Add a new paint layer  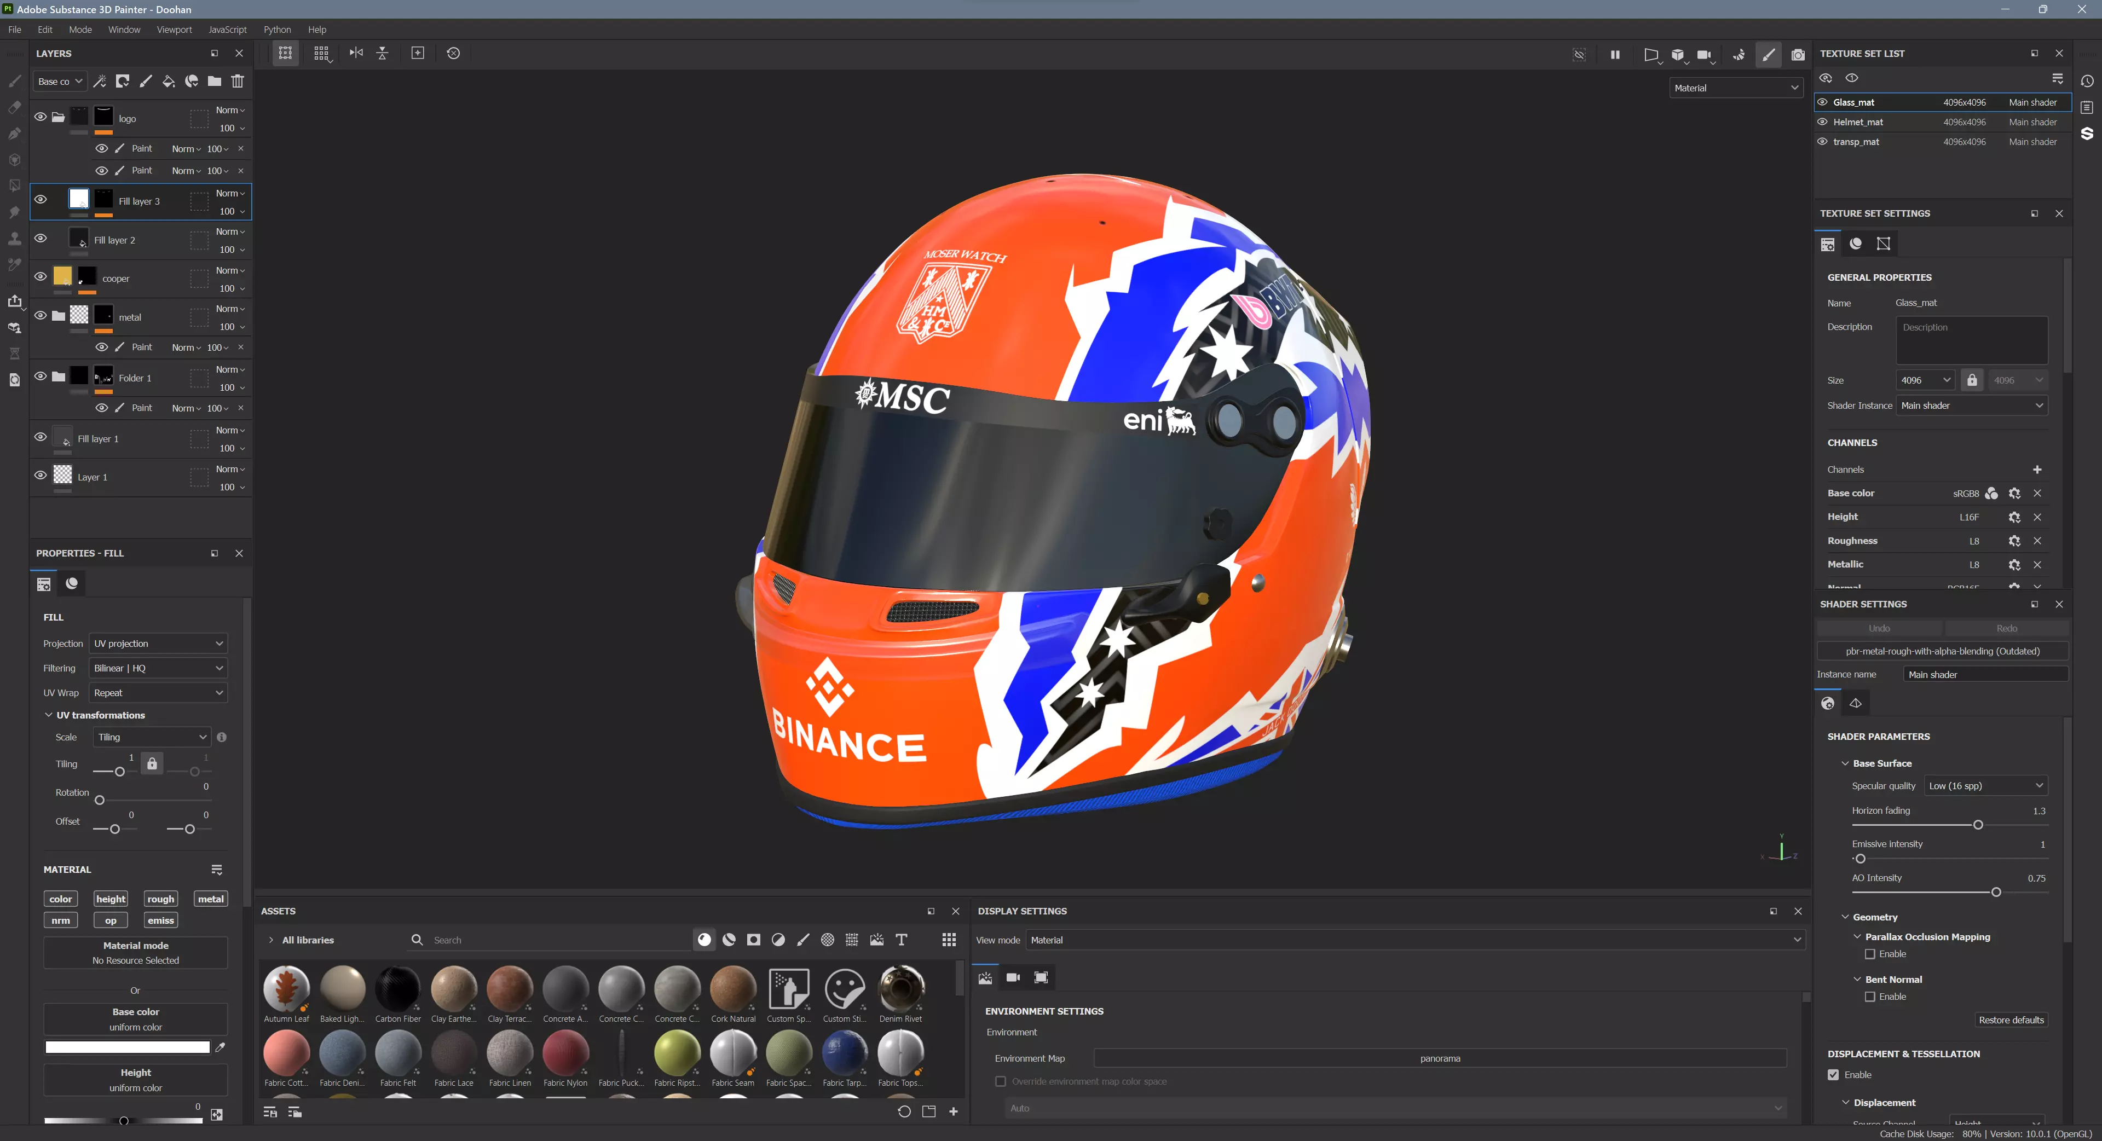(x=145, y=81)
